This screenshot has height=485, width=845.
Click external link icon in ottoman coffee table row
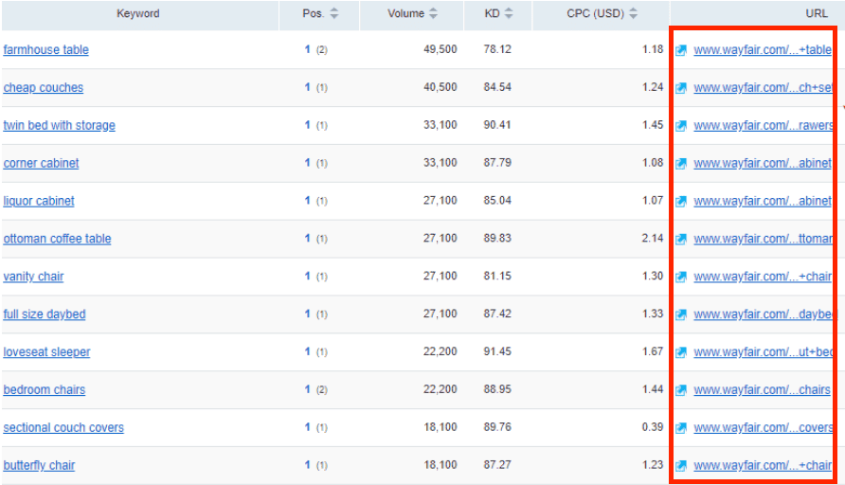(681, 239)
